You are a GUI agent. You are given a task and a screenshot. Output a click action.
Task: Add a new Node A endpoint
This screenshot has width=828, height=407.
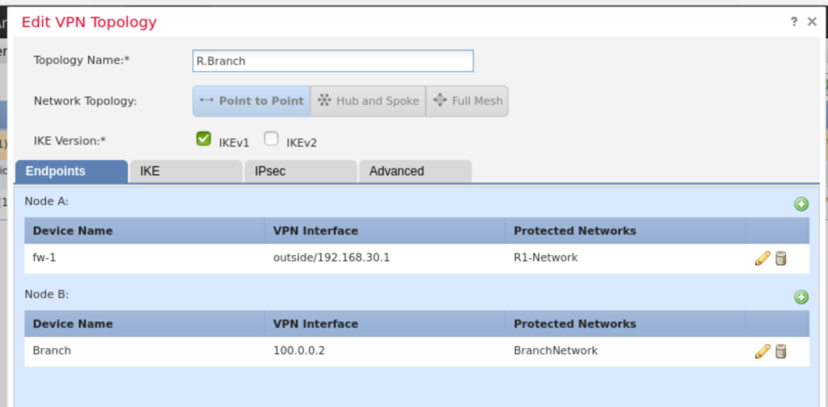801,204
